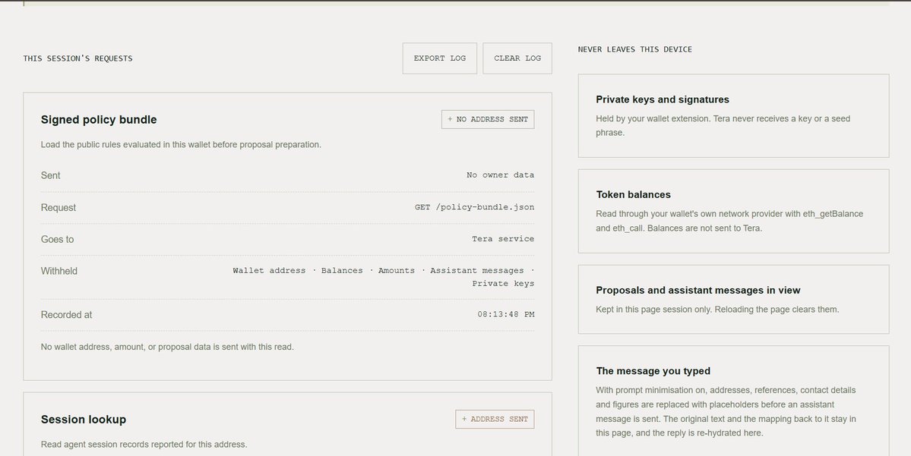The width and height of the screenshot is (911, 456).
Task: Click the 'Tera service' destination value
Action: [x=503, y=239]
